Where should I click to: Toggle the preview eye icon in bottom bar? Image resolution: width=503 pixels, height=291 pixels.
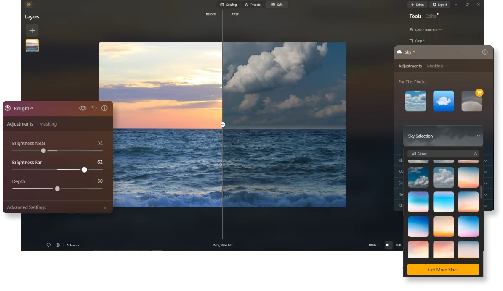point(398,245)
